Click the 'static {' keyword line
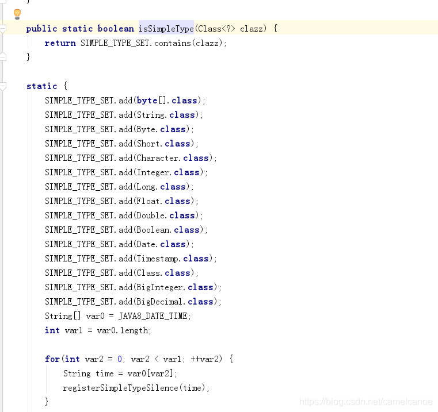 [47, 86]
